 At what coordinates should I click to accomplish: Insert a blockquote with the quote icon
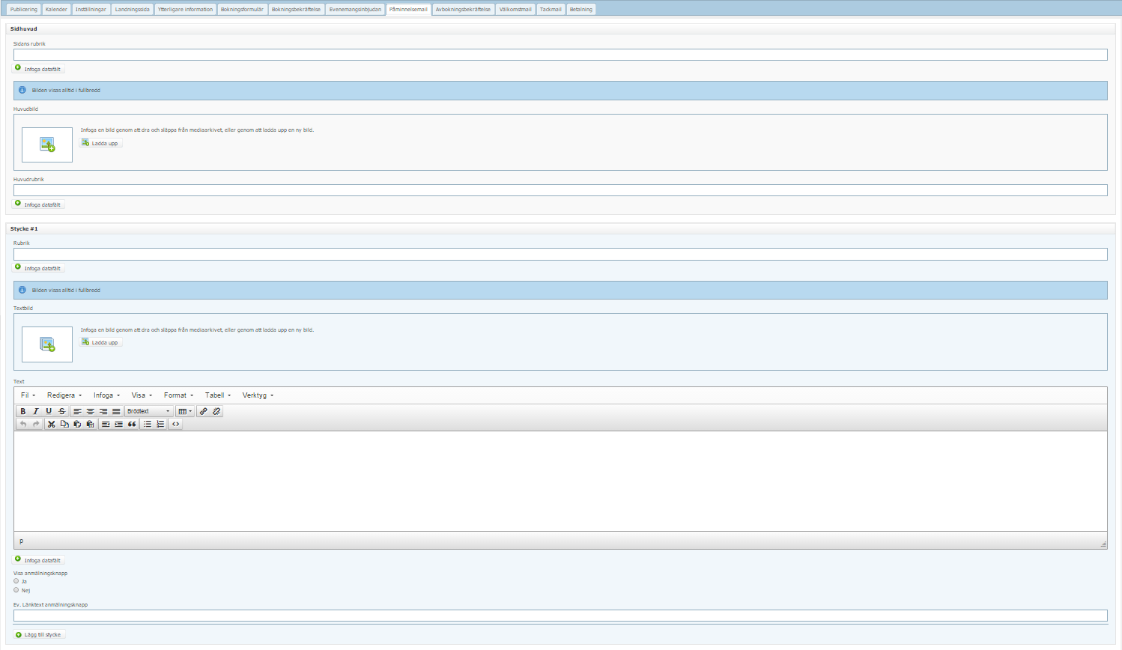coord(132,424)
